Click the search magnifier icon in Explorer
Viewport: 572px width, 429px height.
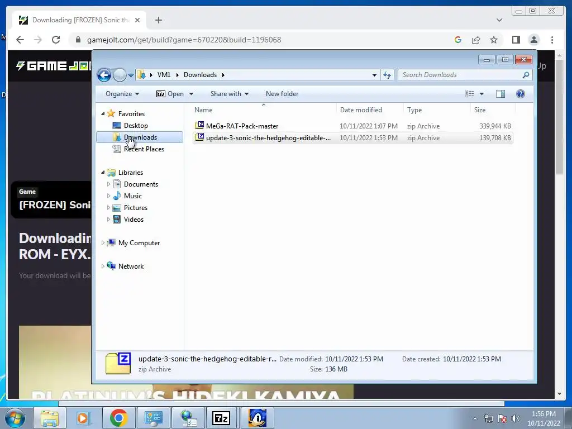pyautogui.click(x=526, y=75)
